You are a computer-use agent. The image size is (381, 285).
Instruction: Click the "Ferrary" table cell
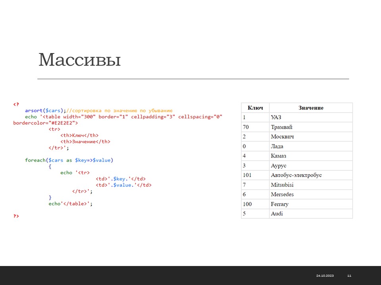click(280, 204)
